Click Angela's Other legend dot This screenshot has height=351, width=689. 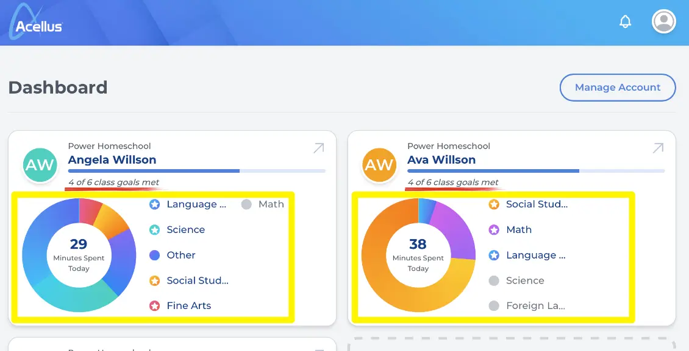coord(154,255)
